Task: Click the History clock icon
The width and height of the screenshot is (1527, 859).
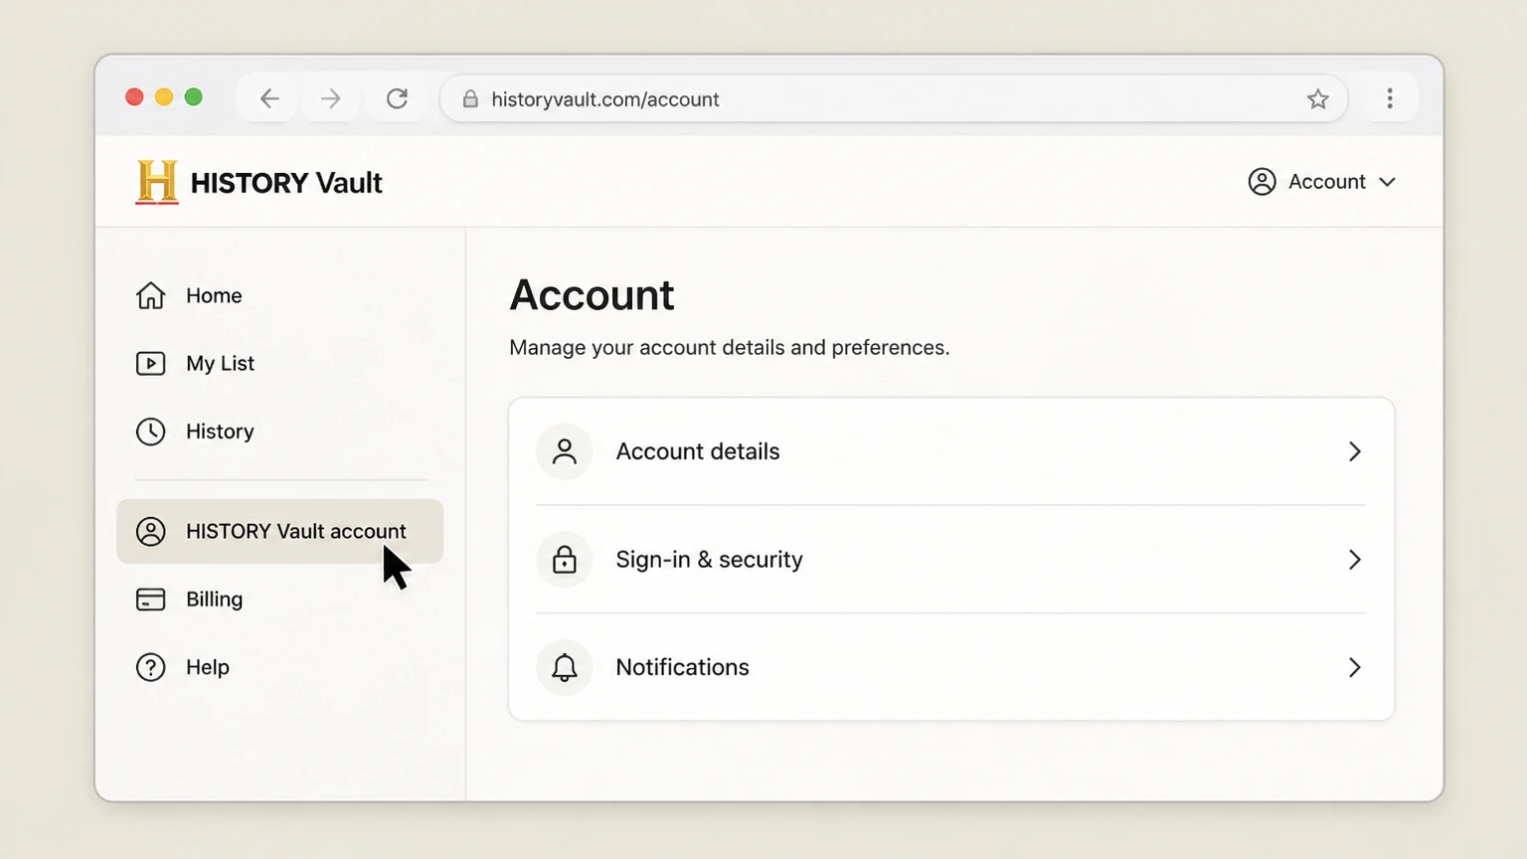Action: point(151,431)
